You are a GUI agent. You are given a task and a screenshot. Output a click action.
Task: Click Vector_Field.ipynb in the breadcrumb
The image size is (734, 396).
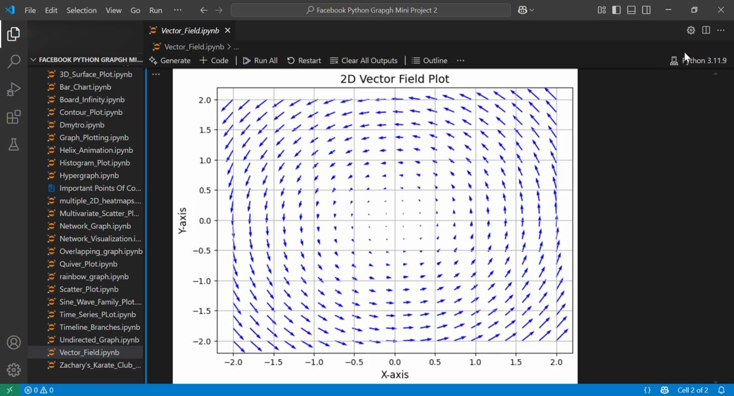[x=194, y=47]
